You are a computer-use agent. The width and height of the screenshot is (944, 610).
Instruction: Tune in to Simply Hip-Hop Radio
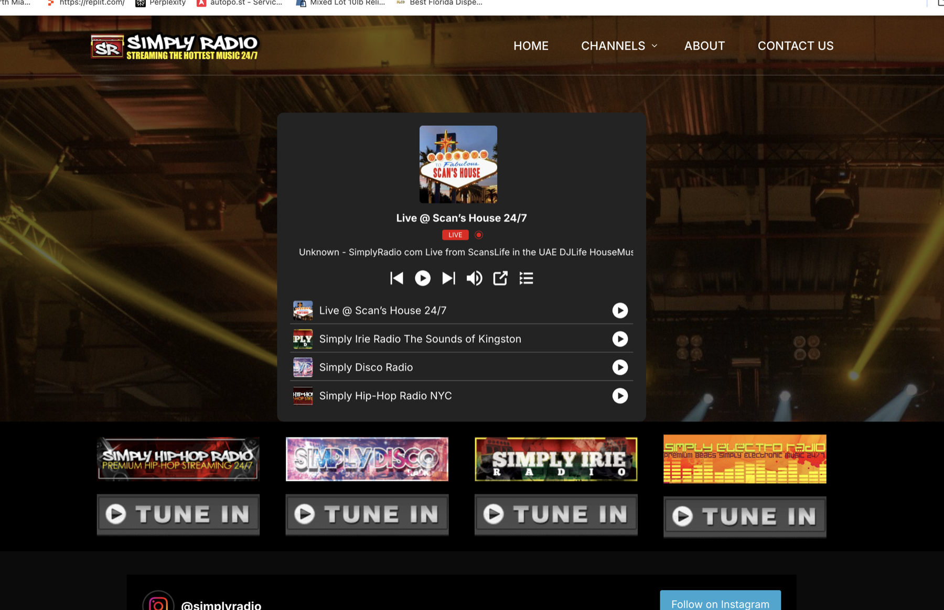pyautogui.click(x=178, y=515)
